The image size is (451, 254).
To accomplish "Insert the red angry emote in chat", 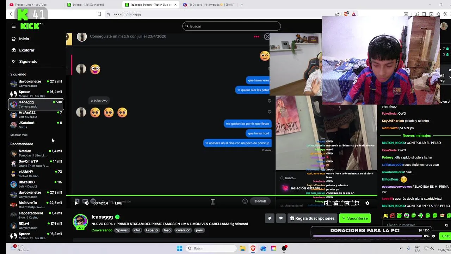I will coord(392,216).
